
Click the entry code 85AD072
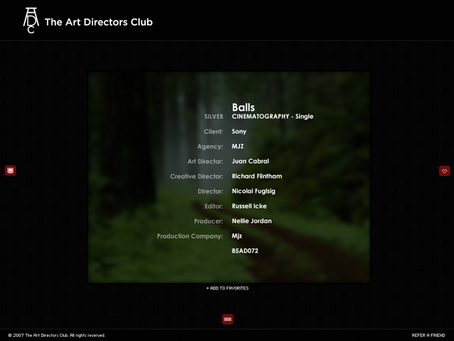click(245, 251)
